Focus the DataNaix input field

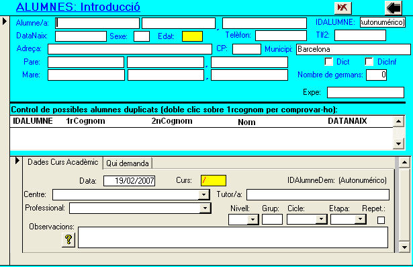click(81, 36)
